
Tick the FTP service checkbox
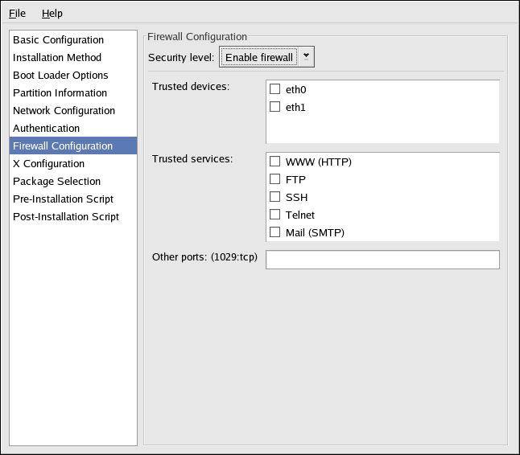275,179
